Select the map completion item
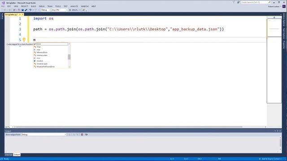The image size is (287, 161). [x=51, y=47]
